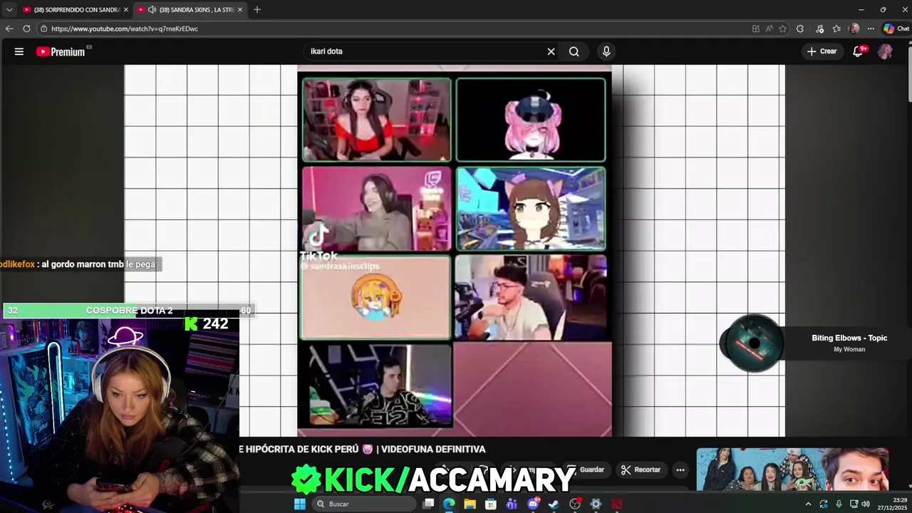912x513 pixels.
Task: Open Microsoft Store from the taskbar
Action: click(x=491, y=504)
